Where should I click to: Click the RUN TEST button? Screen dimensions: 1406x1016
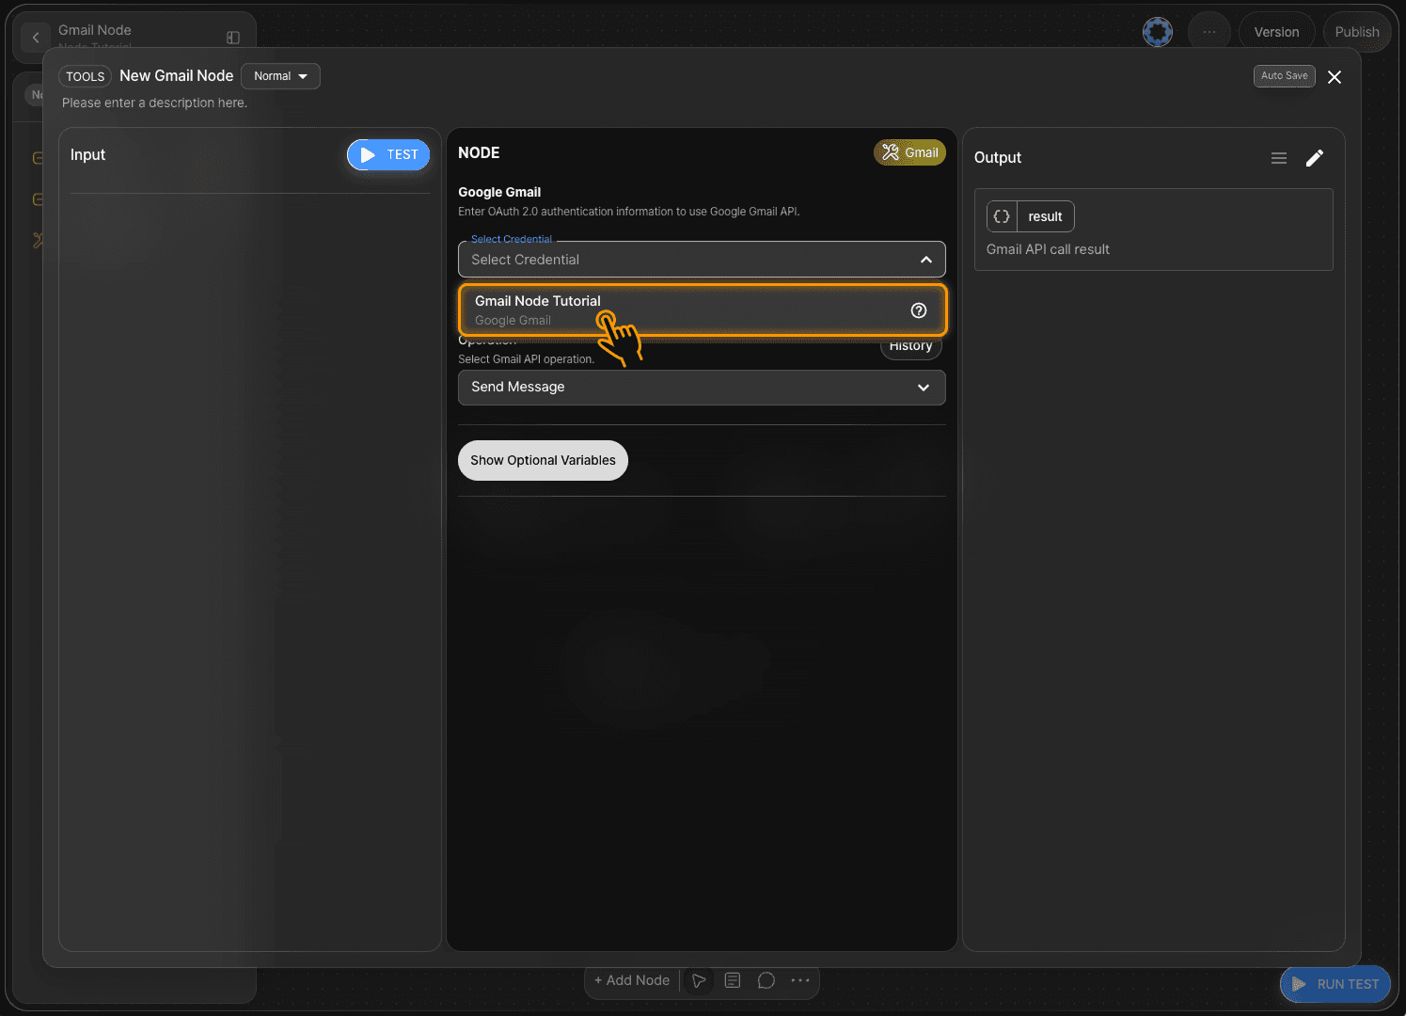click(x=1335, y=984)
